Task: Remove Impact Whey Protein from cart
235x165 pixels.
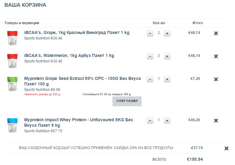Action: tap(216, 121)
